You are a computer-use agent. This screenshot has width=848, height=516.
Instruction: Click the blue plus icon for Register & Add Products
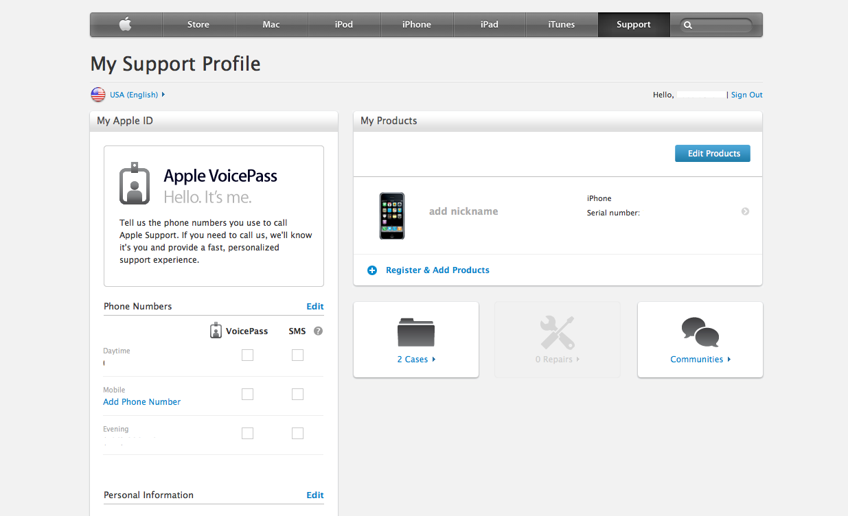coord(372,270)
